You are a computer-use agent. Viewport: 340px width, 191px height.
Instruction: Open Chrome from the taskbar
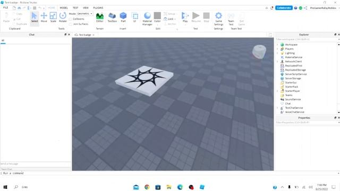click(x=147, y=187)
